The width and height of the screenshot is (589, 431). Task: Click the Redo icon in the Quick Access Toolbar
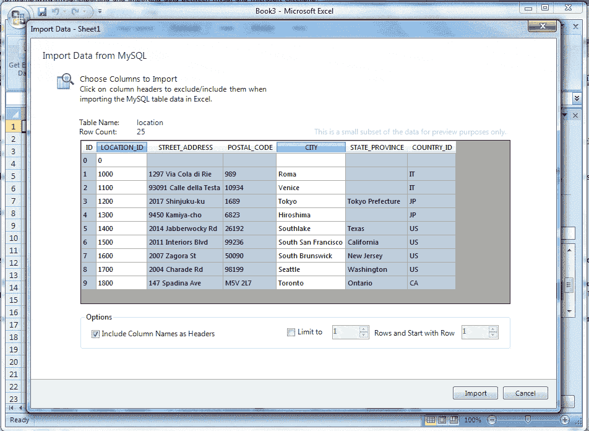(x=75, y=11)
